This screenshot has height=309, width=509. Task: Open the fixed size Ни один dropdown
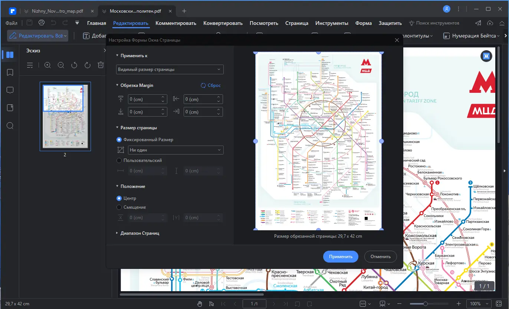pyautogui.click(x=176, y=150)
